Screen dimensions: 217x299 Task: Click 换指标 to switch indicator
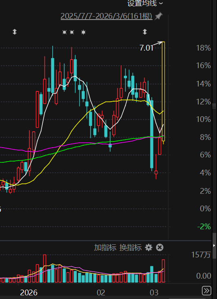(131, 248)
